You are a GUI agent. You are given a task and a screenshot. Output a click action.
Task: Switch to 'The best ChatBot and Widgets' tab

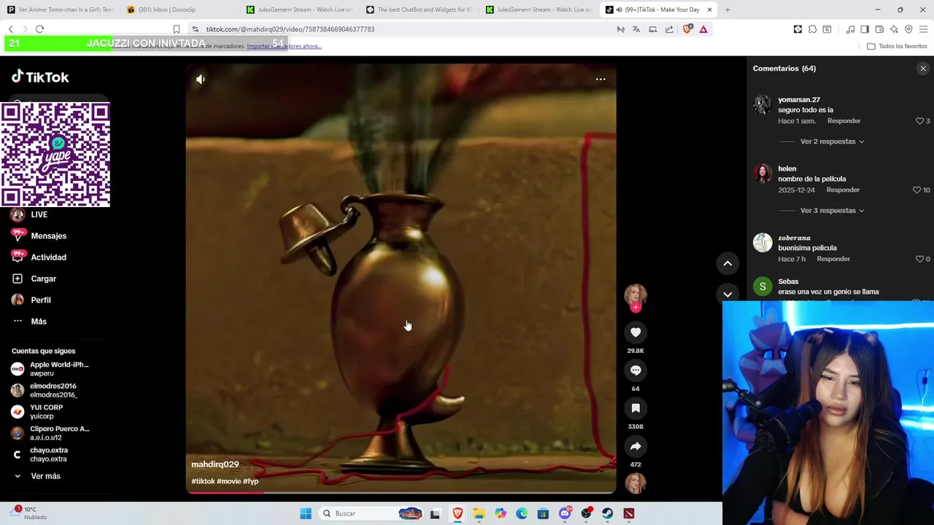click(x=420, y=9)
